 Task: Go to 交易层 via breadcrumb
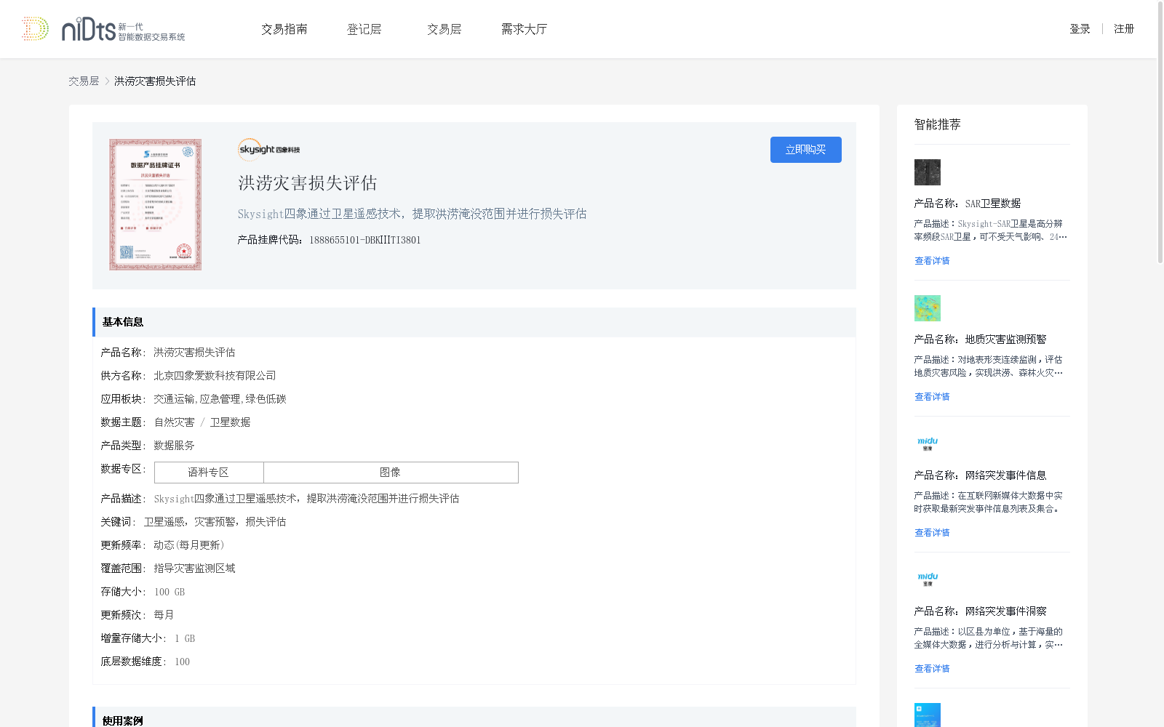pyautogui.click(x=84, y=81)
